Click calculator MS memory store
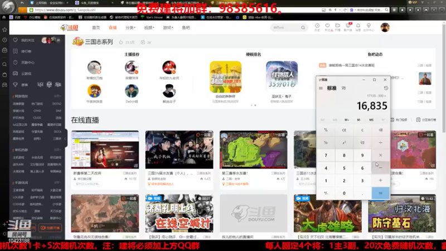The image size is (446, 251). point(371,120)
